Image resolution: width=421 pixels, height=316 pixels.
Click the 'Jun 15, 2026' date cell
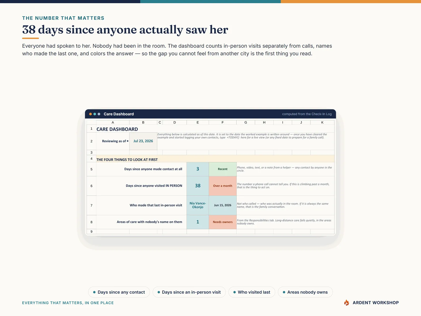(223, 205)
